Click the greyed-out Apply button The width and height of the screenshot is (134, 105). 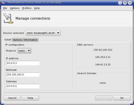(104, 98)
